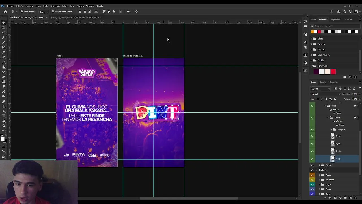Expand the Oscuro swatch folder
The width and height of the screenshot is (362, 204).
pos(312,50)
